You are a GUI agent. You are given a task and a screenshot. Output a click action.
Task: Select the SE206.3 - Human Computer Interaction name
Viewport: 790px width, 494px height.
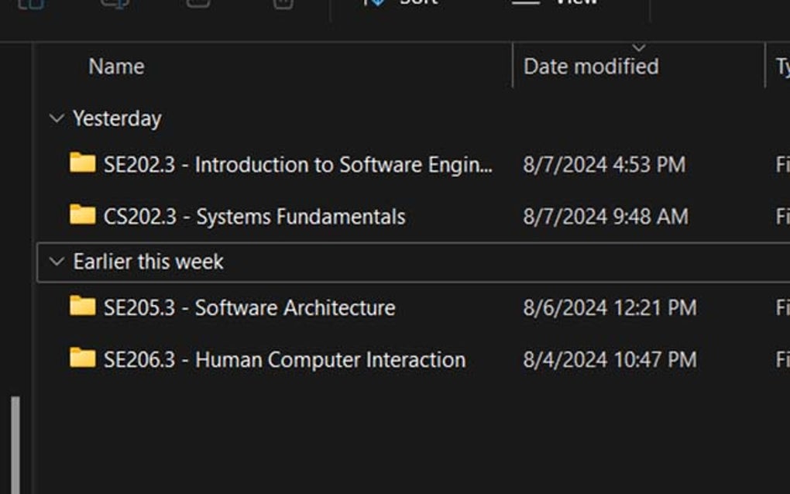pos(284,359)
